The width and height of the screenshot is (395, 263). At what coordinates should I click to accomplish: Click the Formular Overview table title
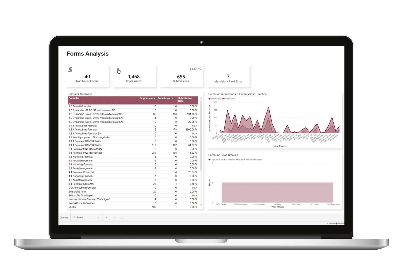click(x=80, y=94)
